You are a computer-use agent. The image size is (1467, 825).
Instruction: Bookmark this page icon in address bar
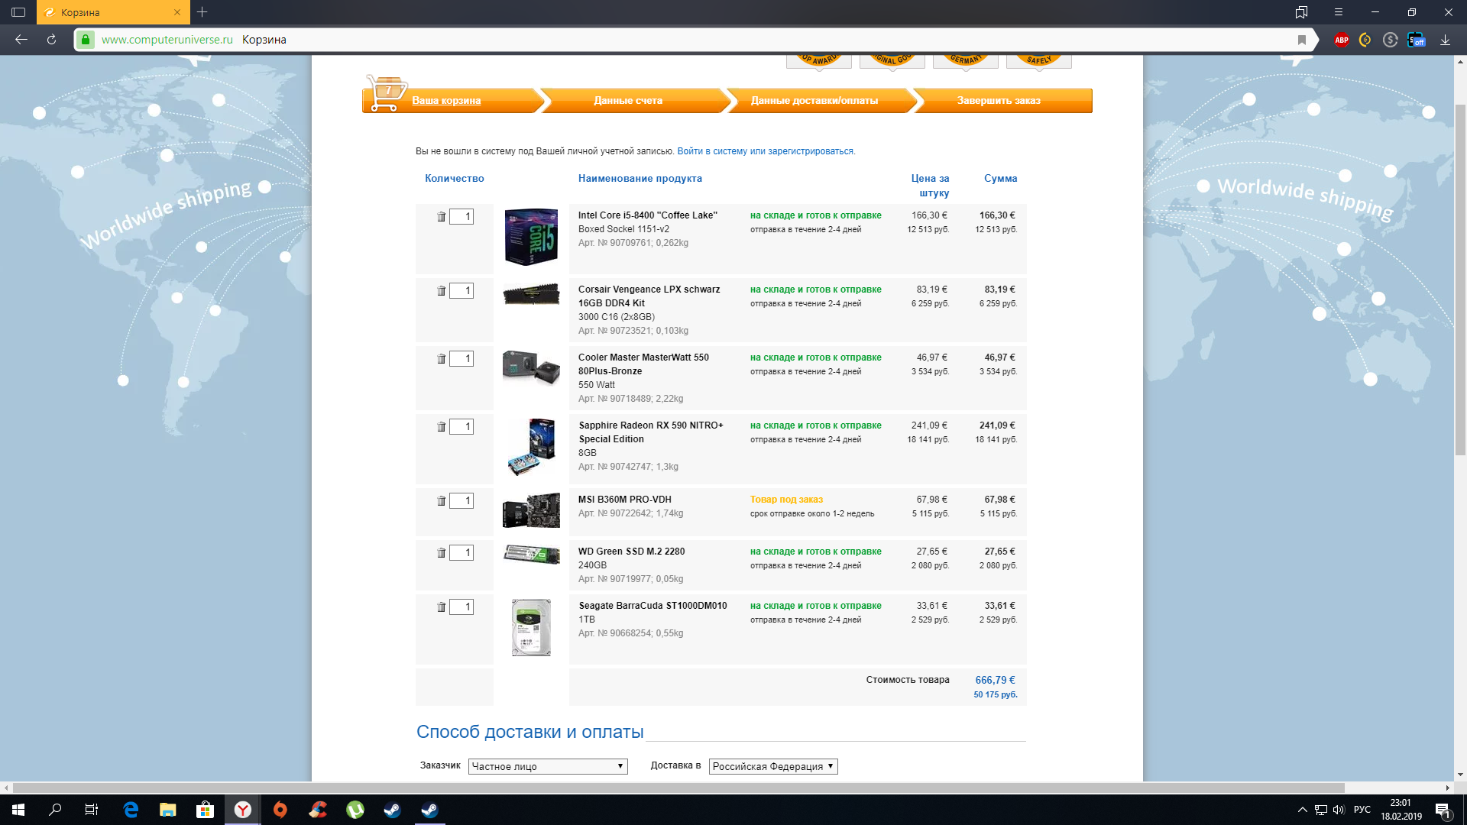(1302, 40)
